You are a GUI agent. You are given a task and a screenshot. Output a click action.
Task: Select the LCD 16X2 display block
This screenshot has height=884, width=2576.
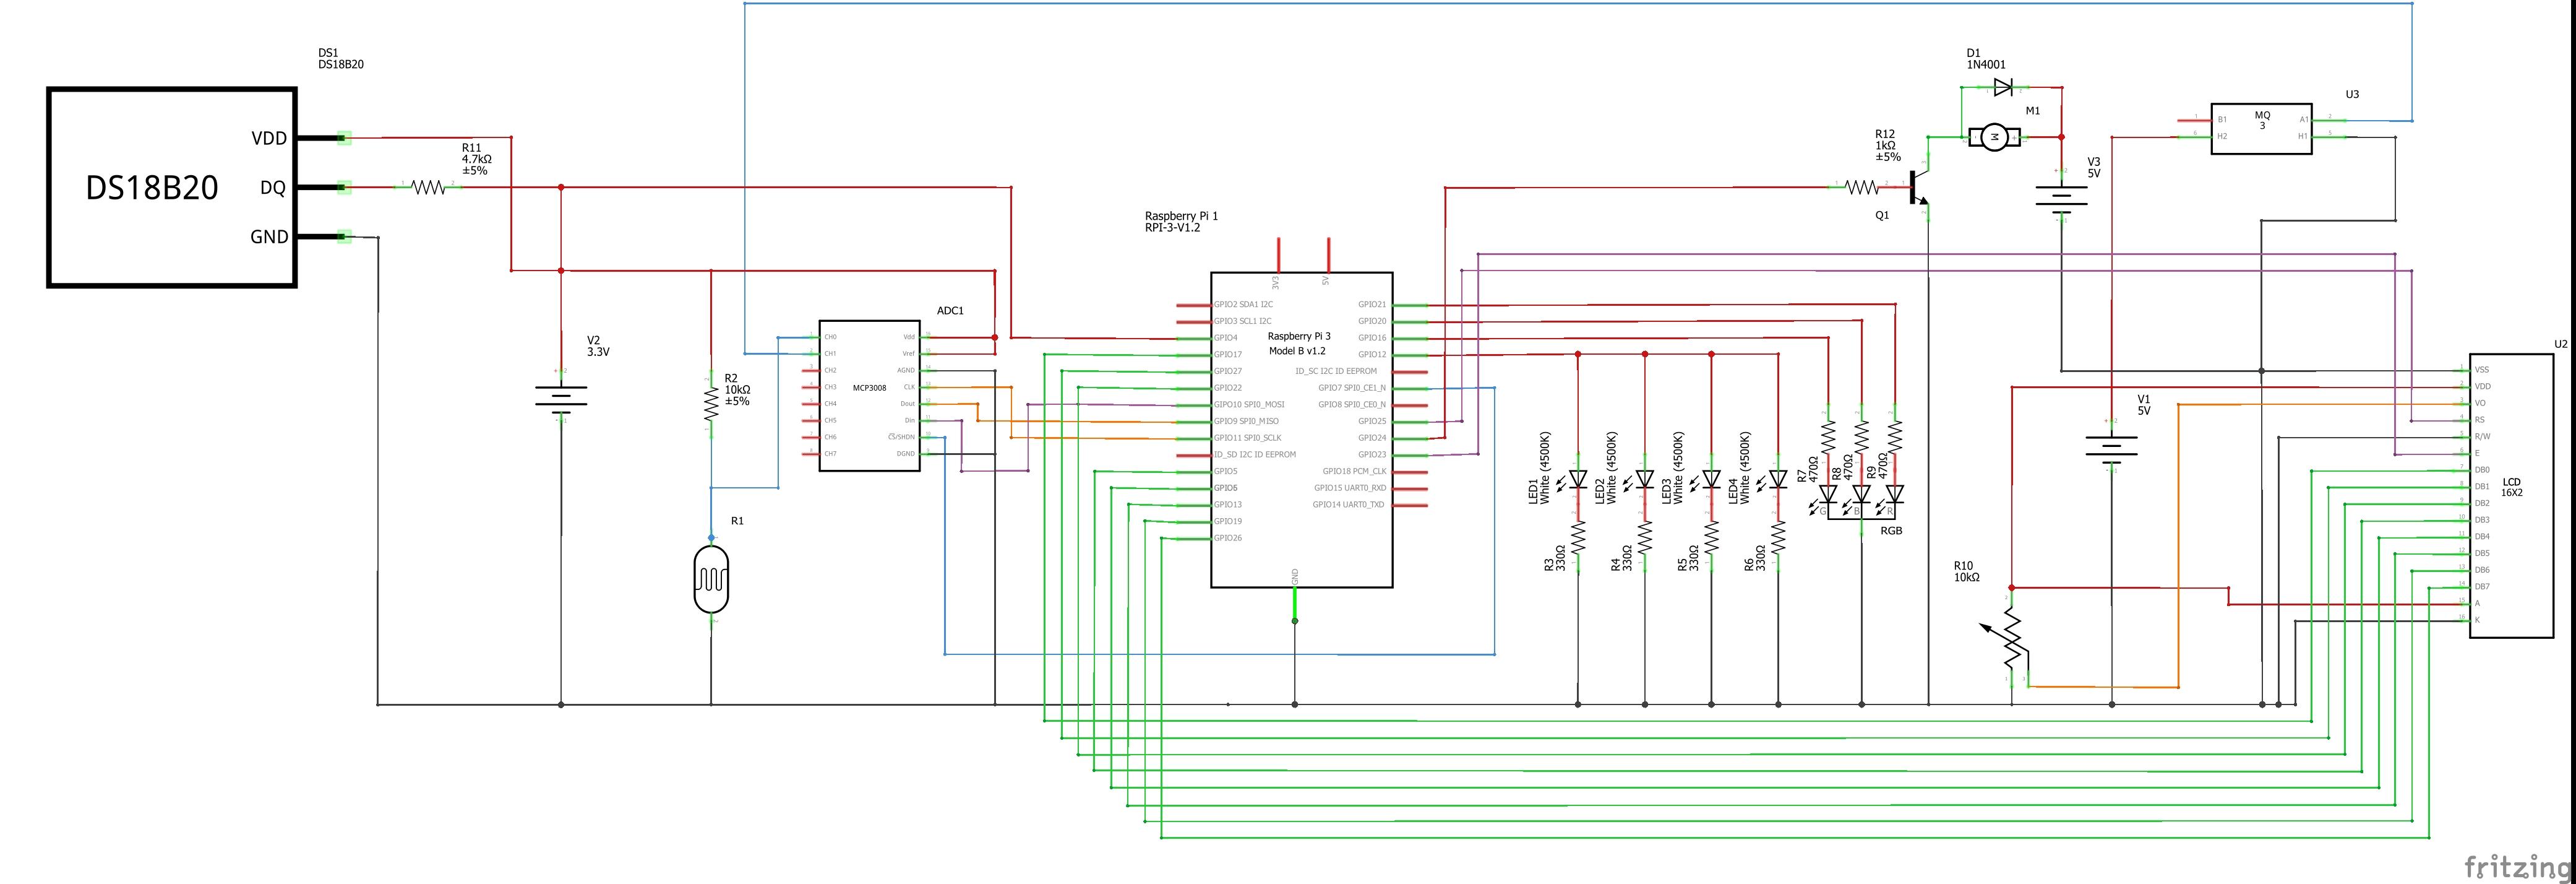pos(2512,496)
